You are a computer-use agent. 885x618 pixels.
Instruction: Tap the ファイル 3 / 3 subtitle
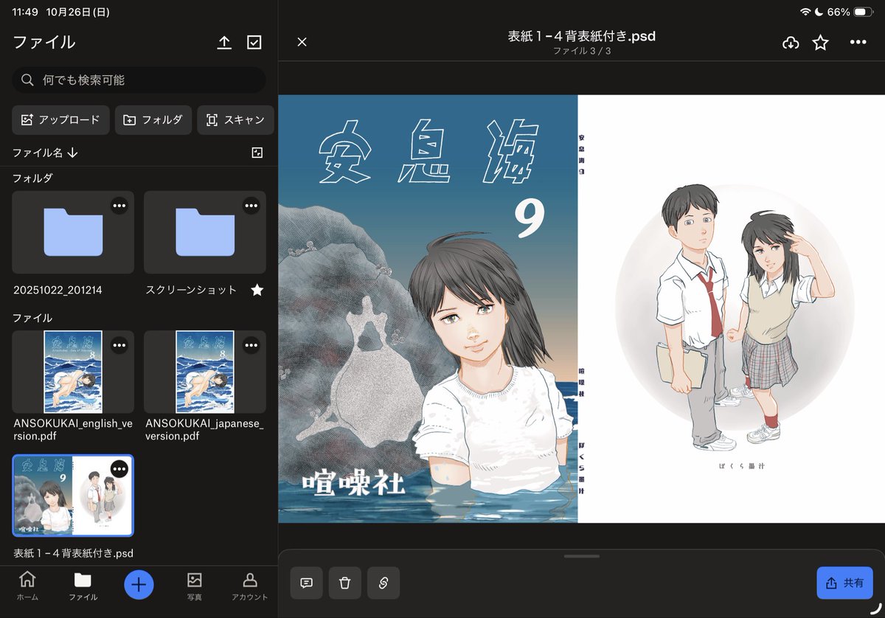tap(581, 52)
